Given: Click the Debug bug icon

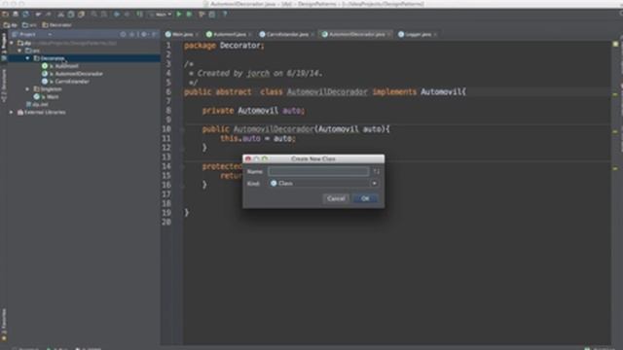Looking at the screenshot, I should (x=190, y=15).
